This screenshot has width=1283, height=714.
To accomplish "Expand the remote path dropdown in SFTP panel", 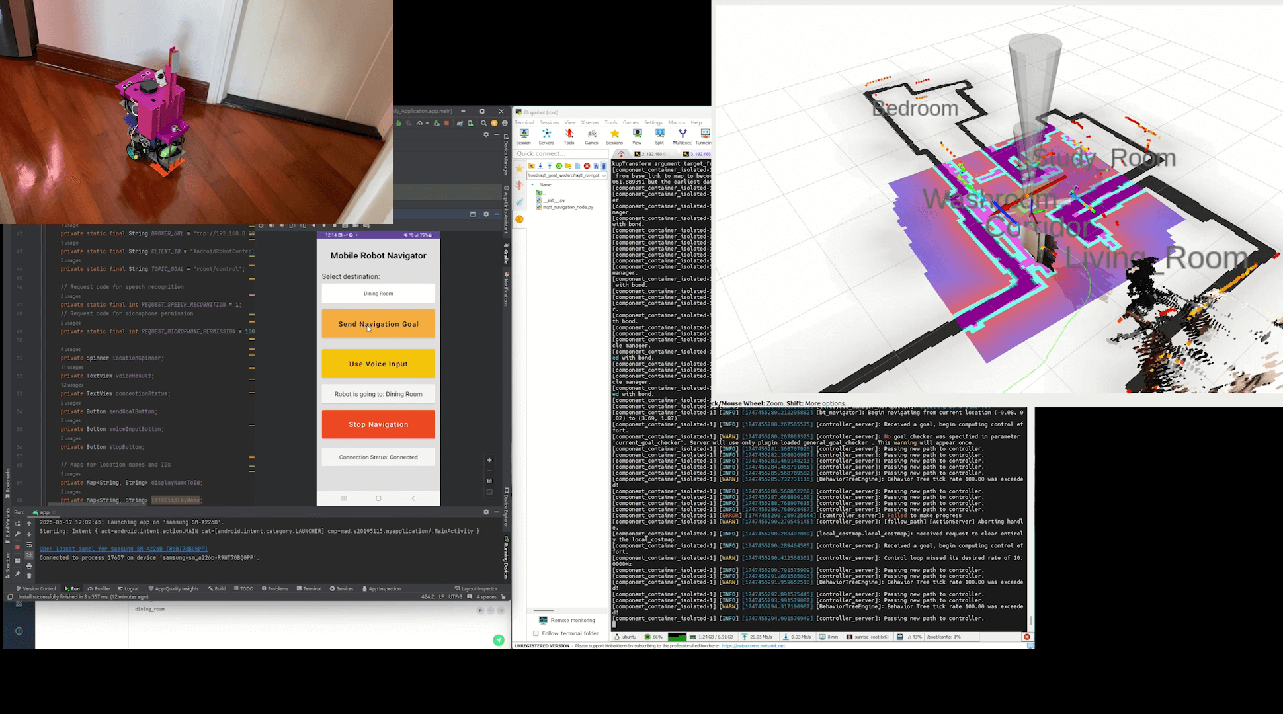I will click(x=604, y=175).
